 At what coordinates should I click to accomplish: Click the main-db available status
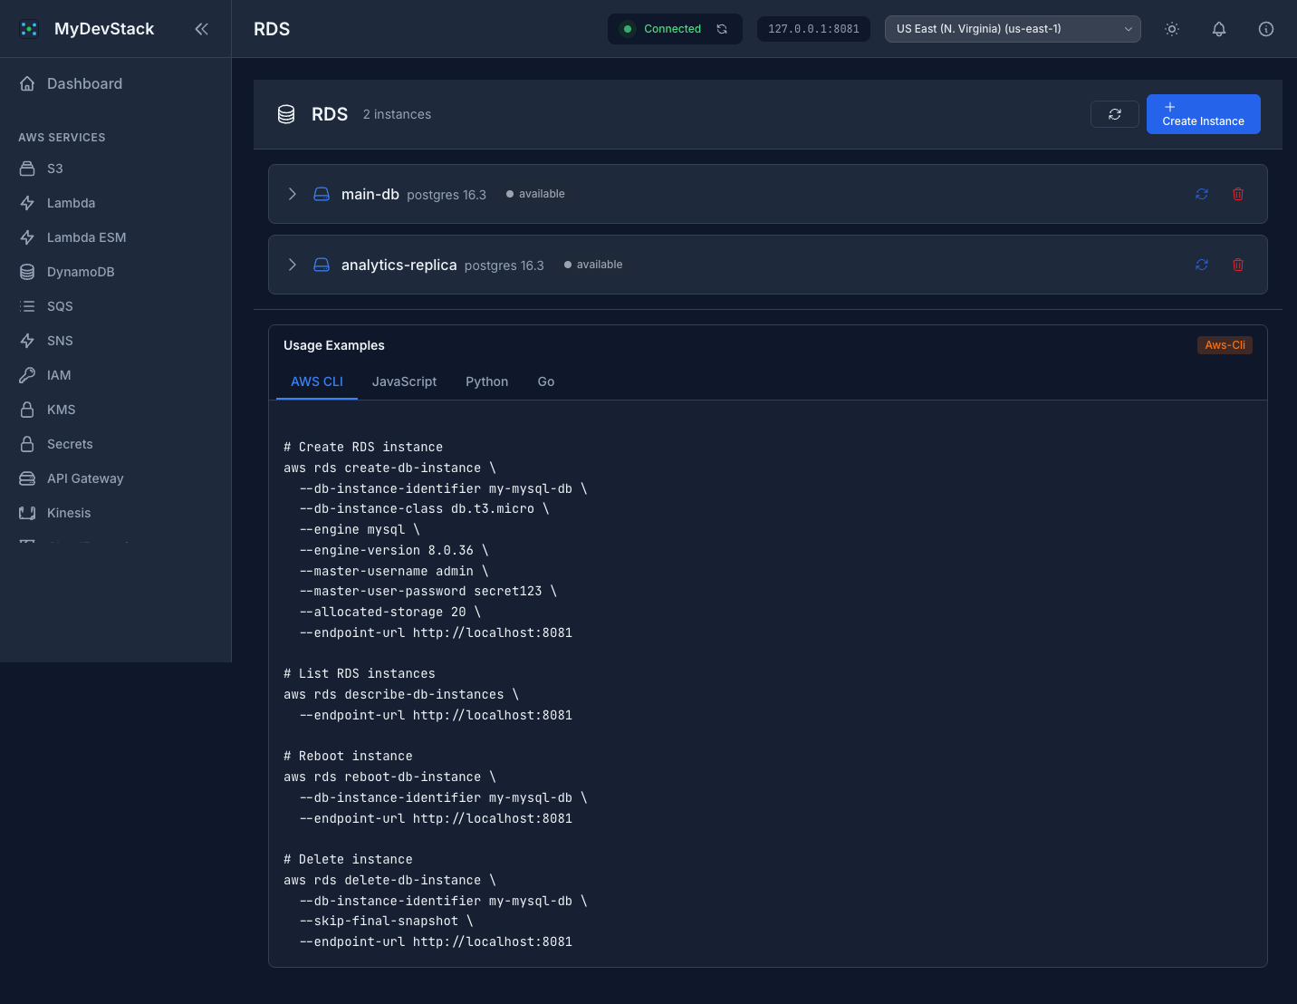point(535,194)
